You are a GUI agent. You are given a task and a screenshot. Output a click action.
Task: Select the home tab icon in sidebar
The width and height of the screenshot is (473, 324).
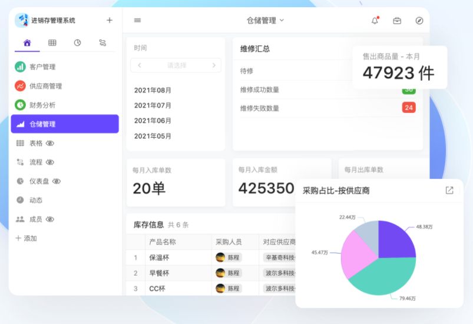point(27,43)
